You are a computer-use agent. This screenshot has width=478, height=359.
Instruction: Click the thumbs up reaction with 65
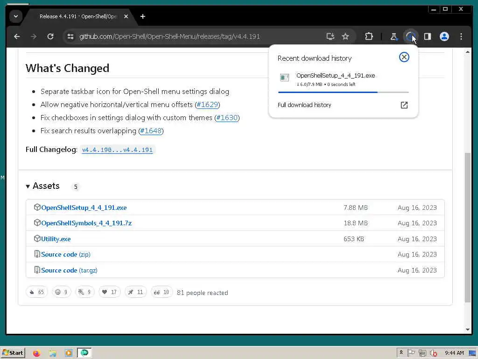tap(37, 292)
